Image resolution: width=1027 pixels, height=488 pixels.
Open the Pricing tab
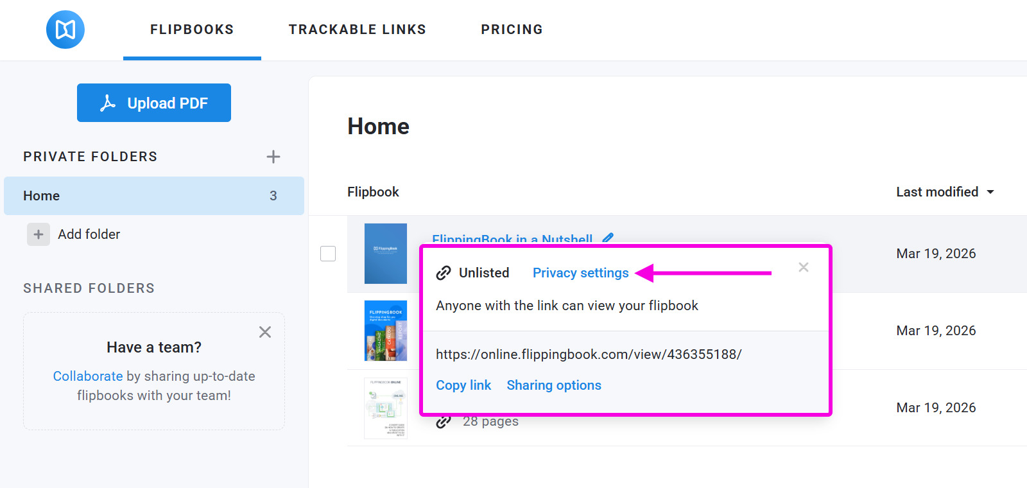[512, 30]
